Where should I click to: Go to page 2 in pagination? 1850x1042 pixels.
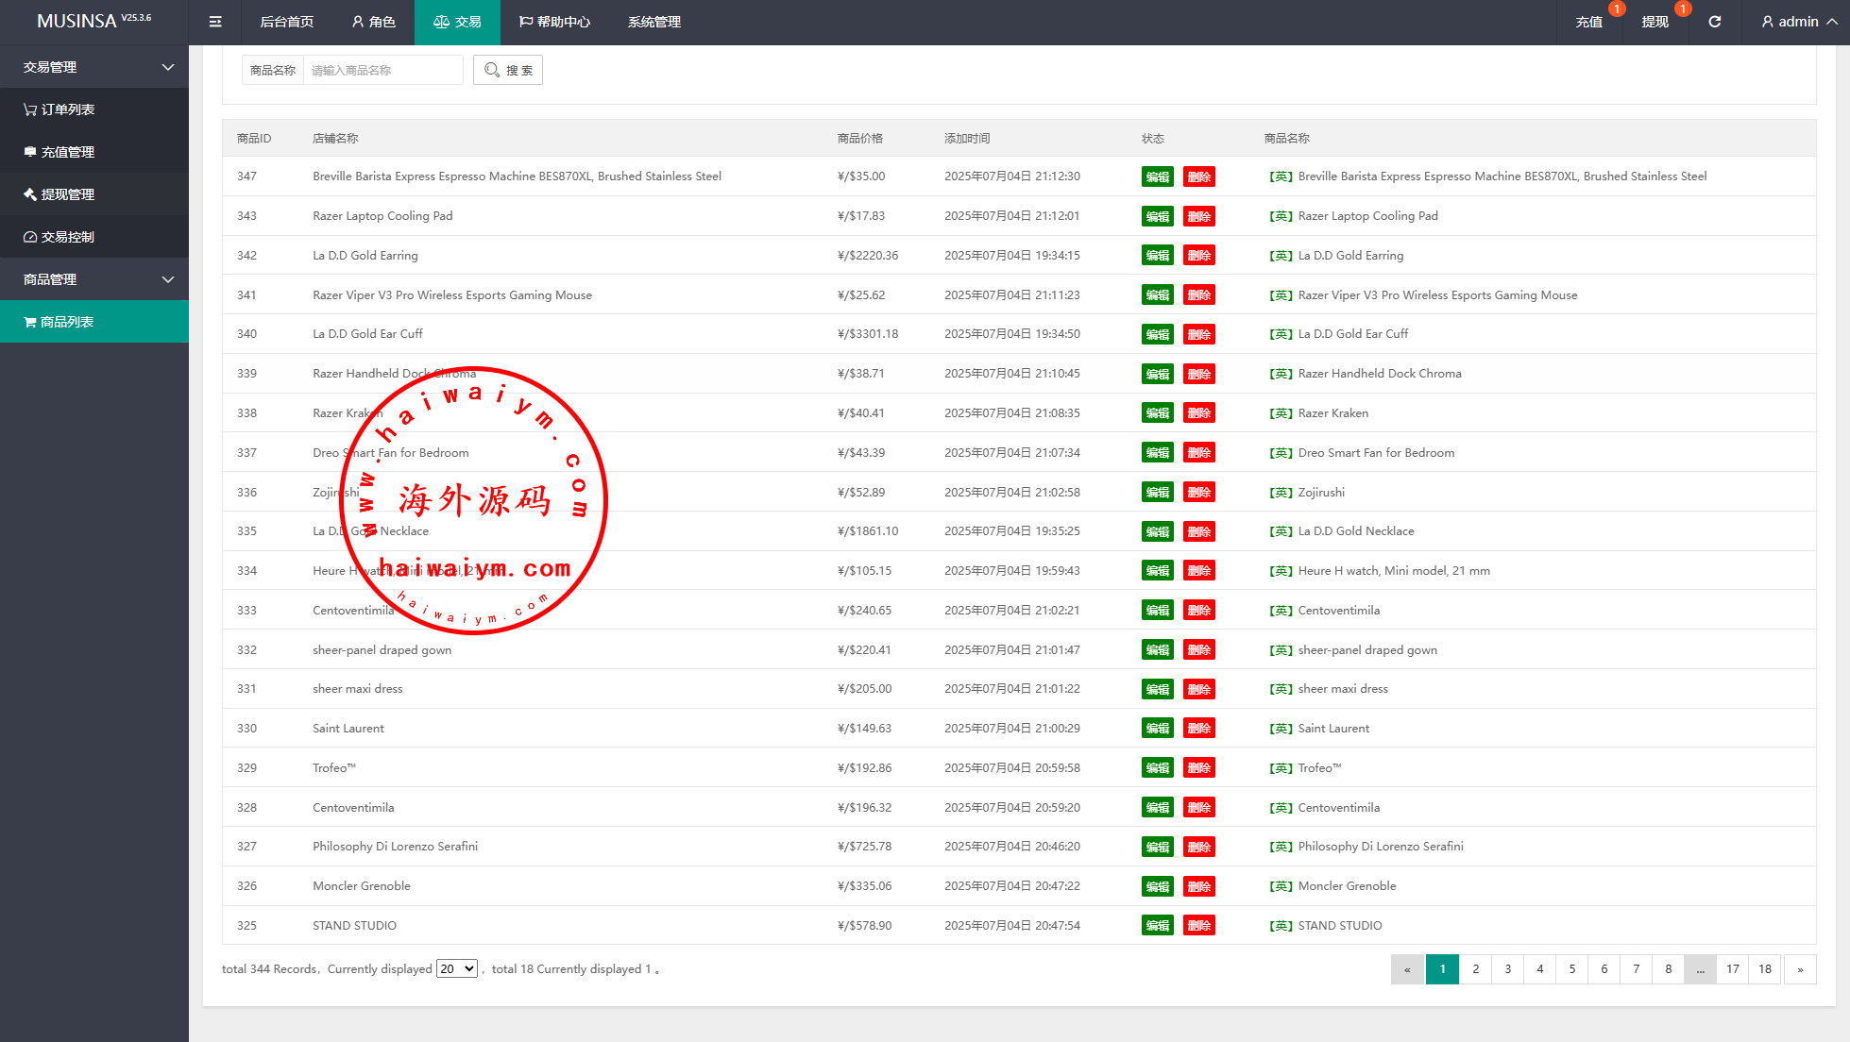coord(1475,969)
